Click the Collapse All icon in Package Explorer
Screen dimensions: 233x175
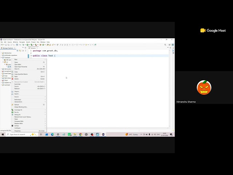17,51
